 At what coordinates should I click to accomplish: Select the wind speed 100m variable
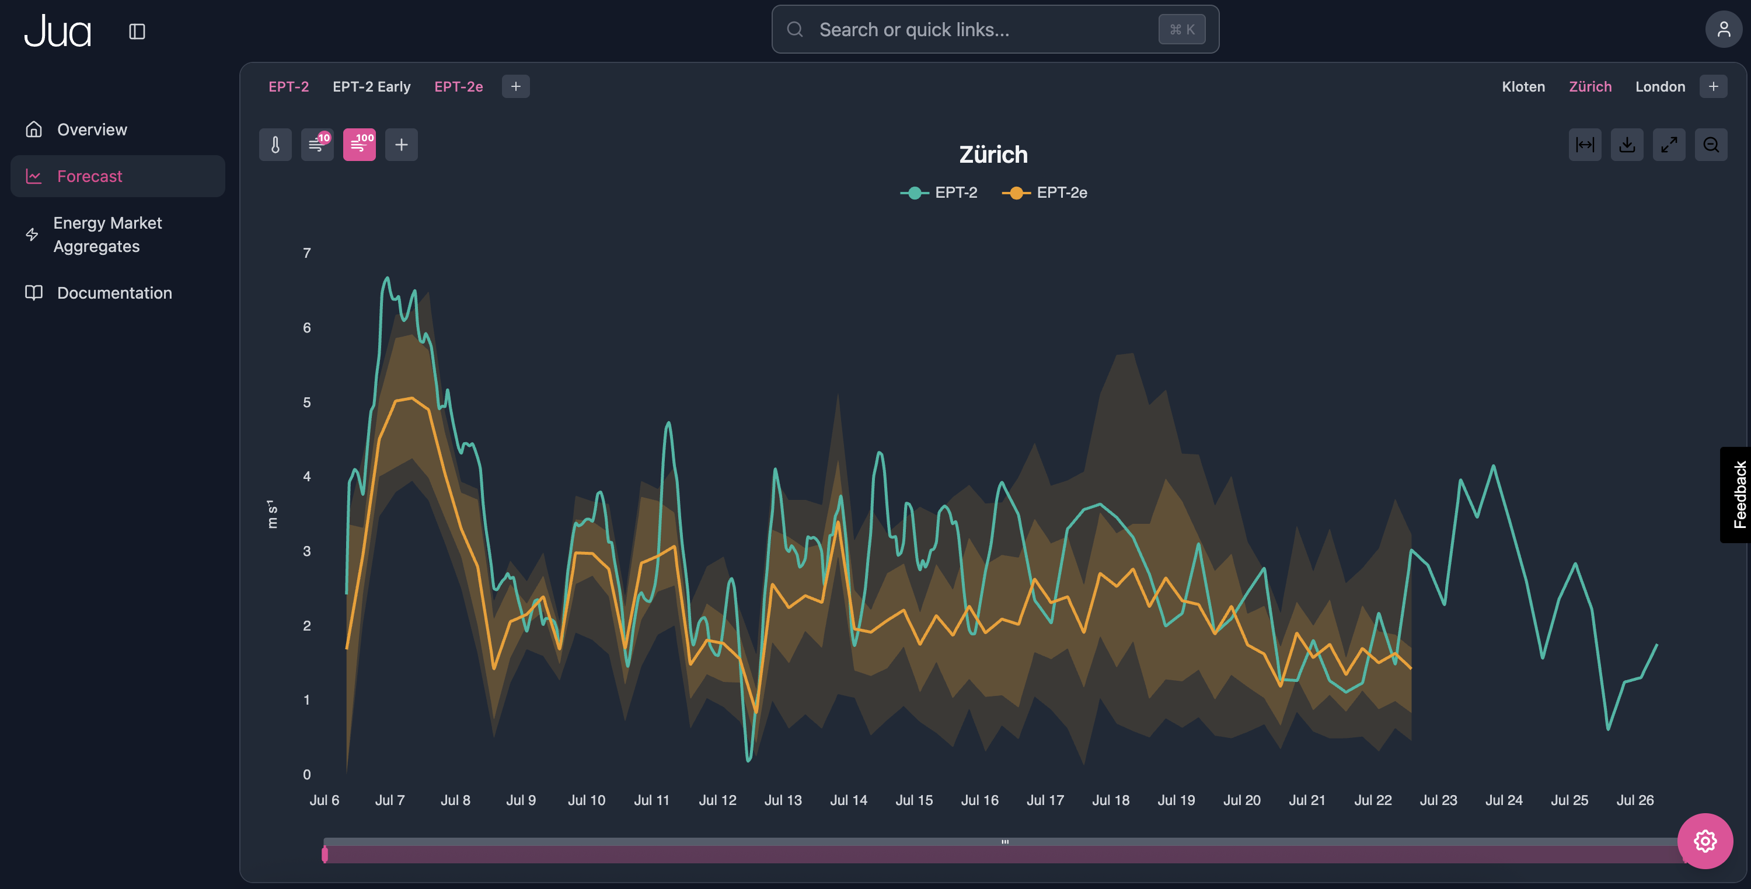point(360,145)
